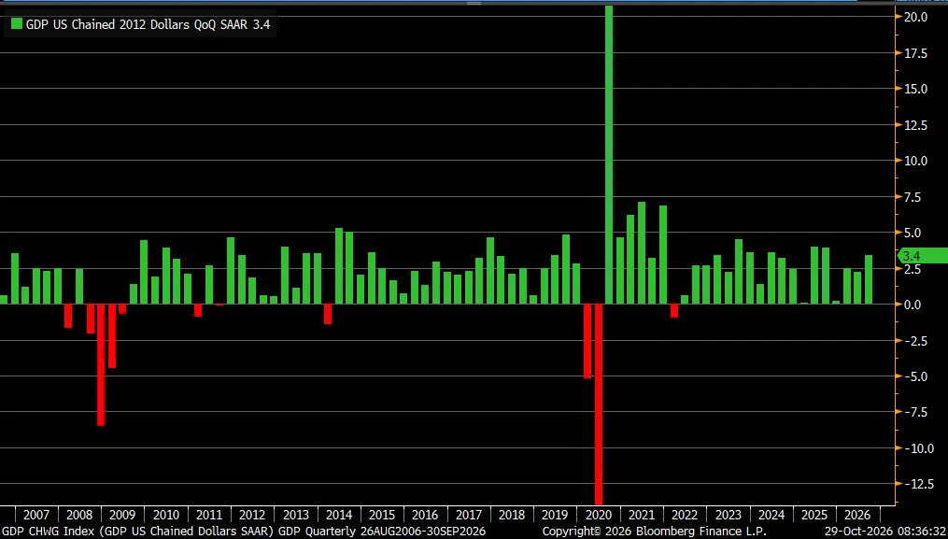Click the 20.0 tick label on the y-axis
This screenshot has width=948, height=539.
[x=915, y=17]
